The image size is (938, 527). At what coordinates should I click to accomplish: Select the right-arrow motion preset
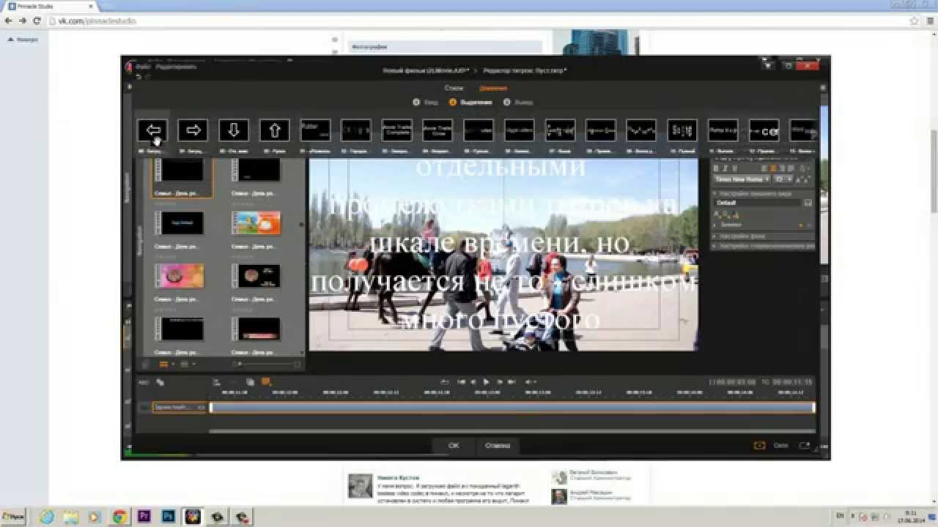[193, 130]
